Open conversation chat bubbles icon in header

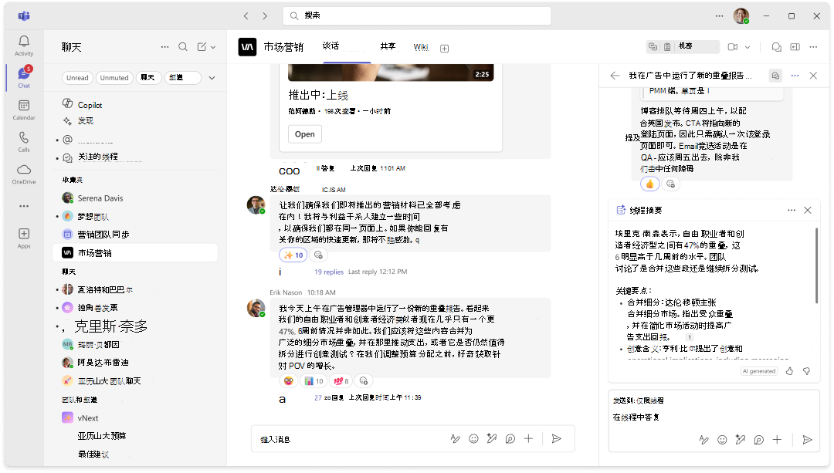click(x=777, y=47)
